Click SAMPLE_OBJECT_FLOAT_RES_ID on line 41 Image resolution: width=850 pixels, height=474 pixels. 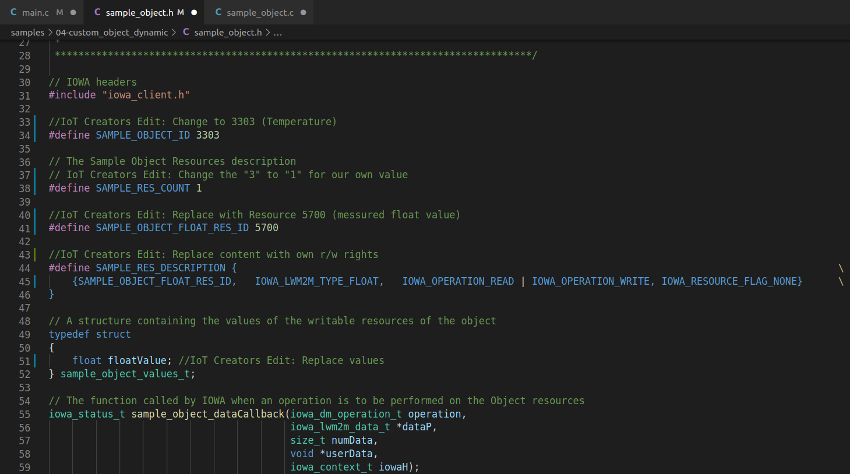click(172, 228)
